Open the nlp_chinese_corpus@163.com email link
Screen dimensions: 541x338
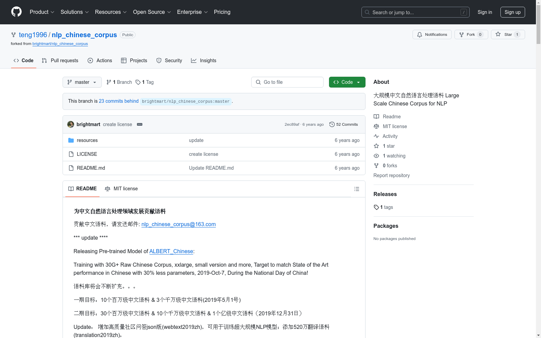[179, 224]
